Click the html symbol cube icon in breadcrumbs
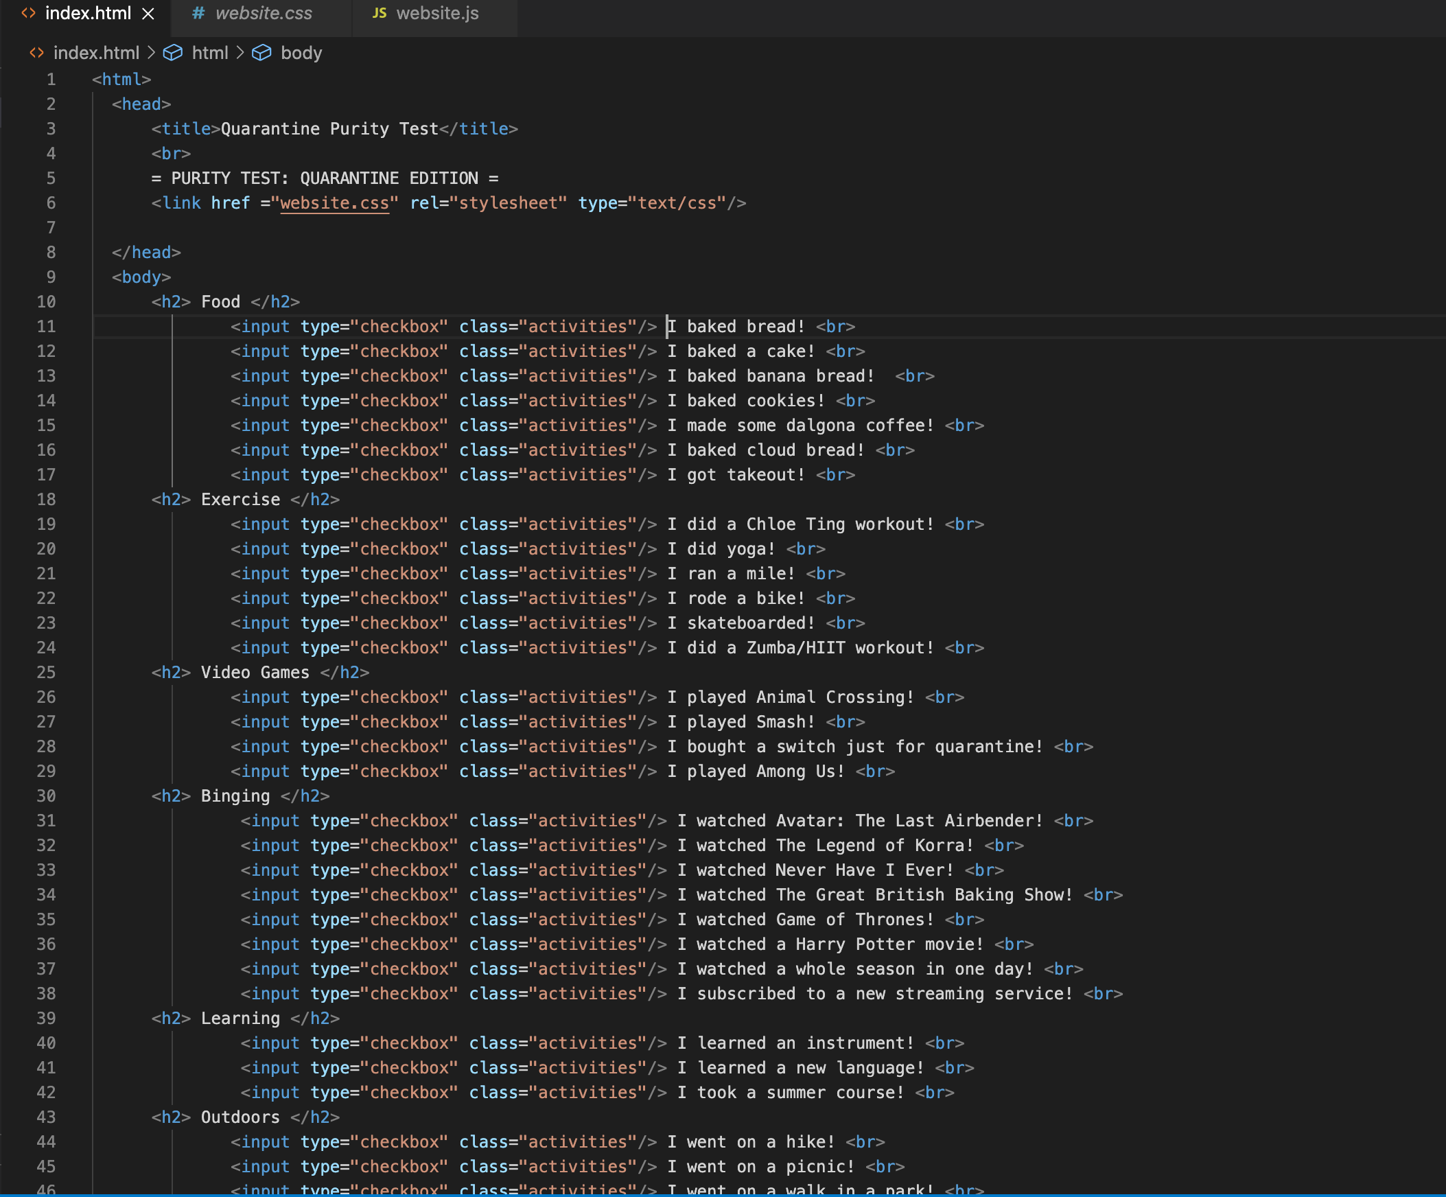Image resolution: width=1446 pixels, height=1197 pixels. pos(173,53)
